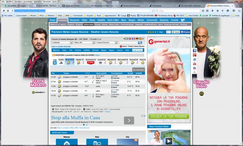Viewport: 243px width, 146px height.
Task: Open the Cronologia menu
Action: coord(28,1)
